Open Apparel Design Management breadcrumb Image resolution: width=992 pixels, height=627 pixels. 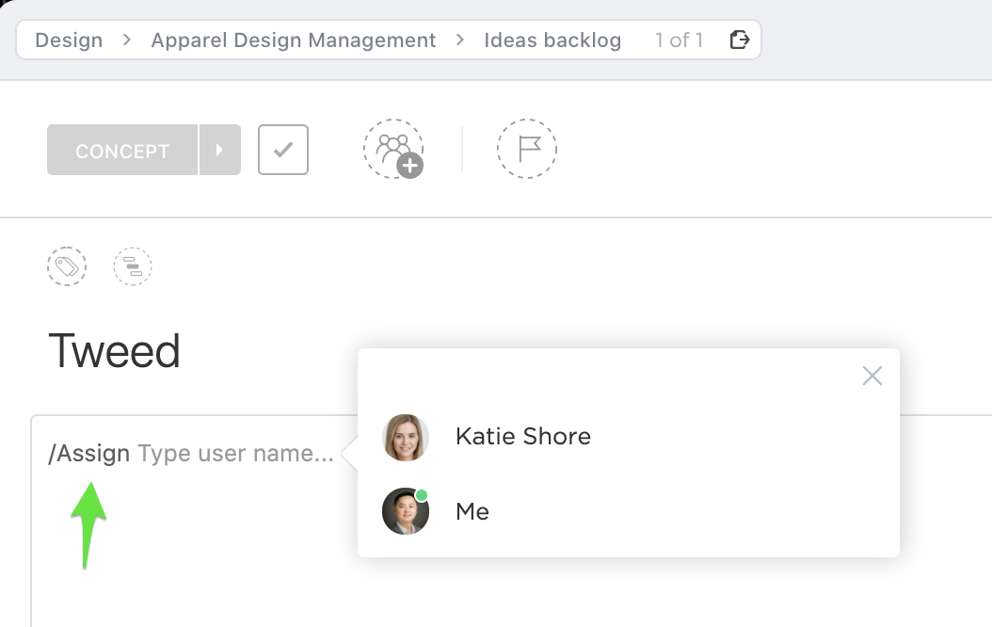[x=294, y=40]
